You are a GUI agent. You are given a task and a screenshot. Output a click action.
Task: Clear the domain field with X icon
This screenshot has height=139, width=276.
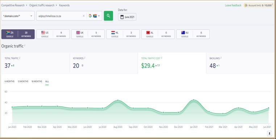click(x=84, y=16)
